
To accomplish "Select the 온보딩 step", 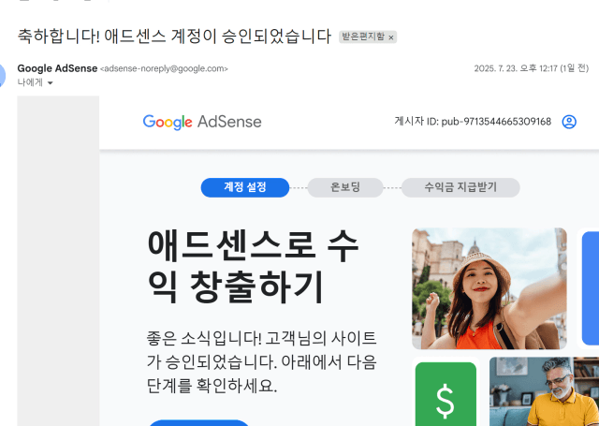I will tap(345, 187).
